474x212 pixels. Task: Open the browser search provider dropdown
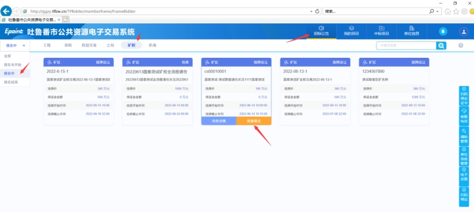click(x=437, y=12)
